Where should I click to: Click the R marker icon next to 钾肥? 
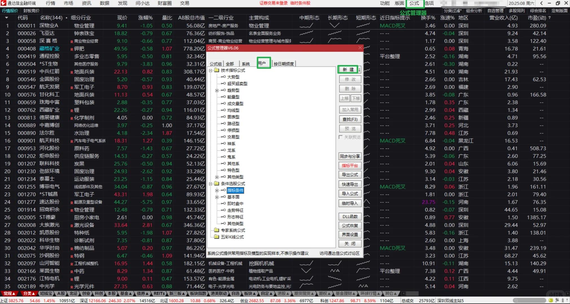[72, 49]
